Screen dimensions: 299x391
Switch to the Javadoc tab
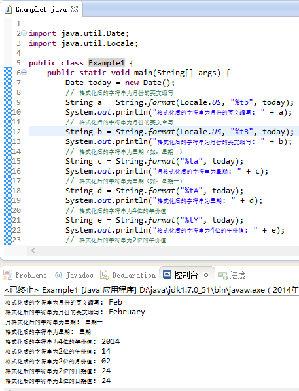(x=74, y=275)
